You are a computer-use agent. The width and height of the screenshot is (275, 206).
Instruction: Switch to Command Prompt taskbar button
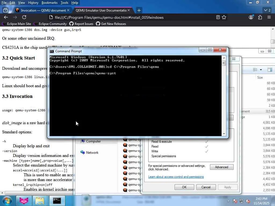pos(57,201)
